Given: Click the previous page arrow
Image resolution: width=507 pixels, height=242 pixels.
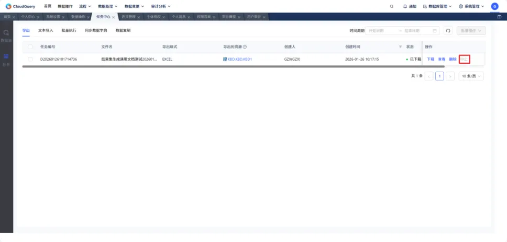Looking at the screenshot, I should tap(429, 76).
